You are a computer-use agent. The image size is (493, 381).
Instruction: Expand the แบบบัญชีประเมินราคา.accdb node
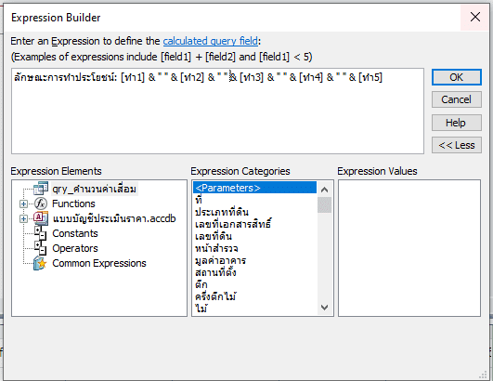click(x=23, y=218)
